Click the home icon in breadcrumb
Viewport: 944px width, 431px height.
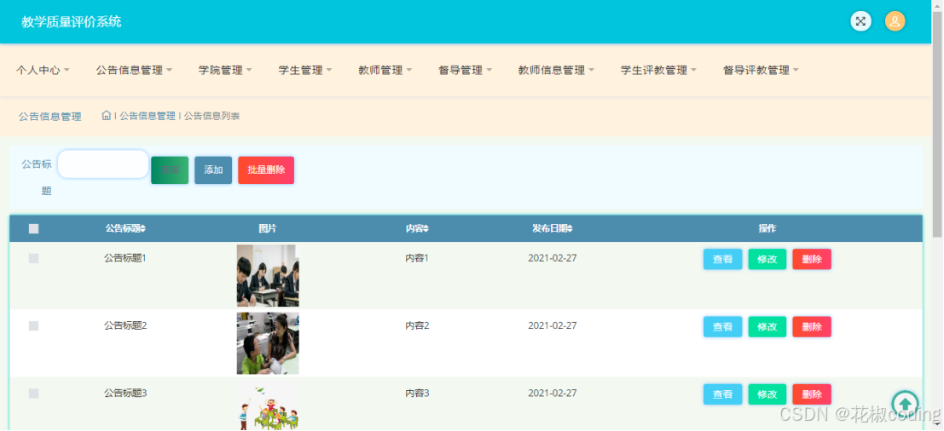(106, 115)
